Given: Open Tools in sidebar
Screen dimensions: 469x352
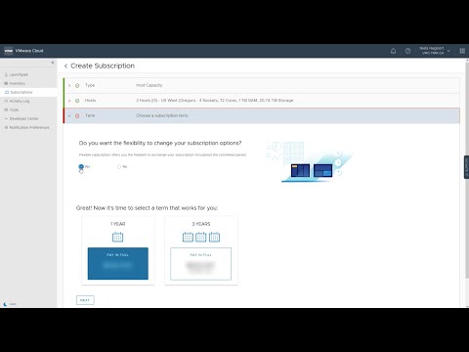Looking at the screenshot, I should (x=14, y=110).
